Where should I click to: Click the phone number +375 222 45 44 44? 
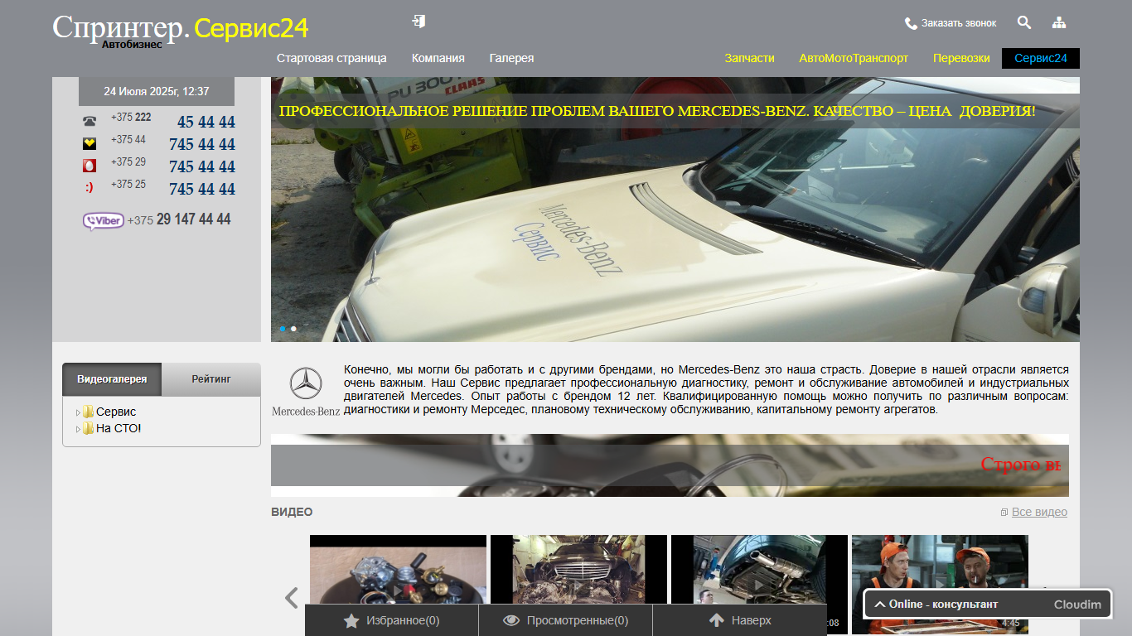[172, 121]
